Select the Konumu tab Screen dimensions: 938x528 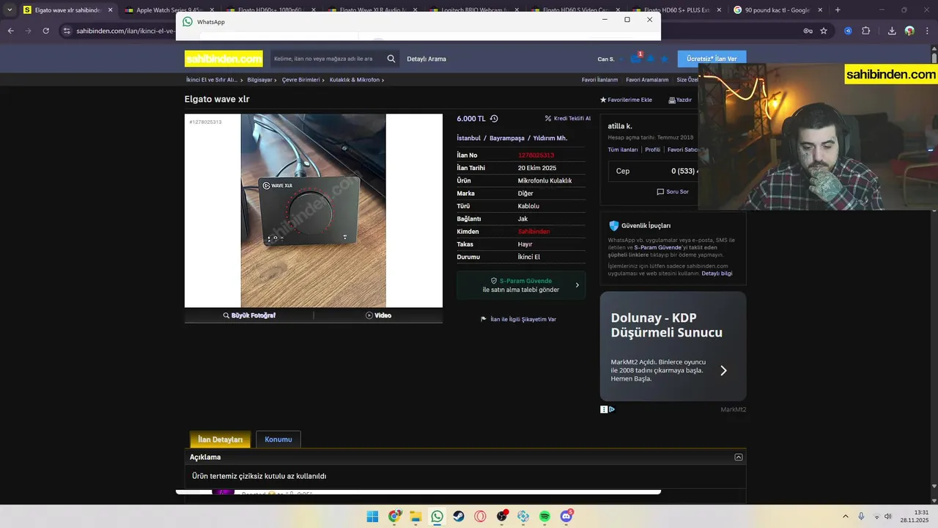(278, 439)
